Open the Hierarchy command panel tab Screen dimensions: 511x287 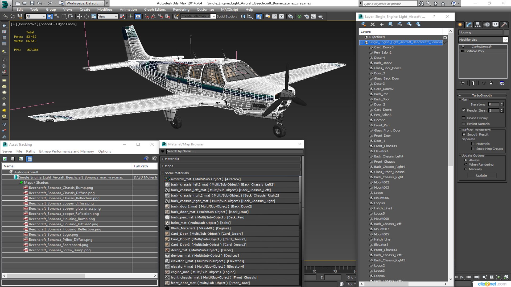point(478,24)
